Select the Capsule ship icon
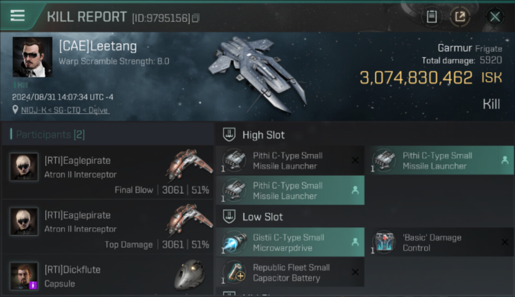 pos(189,274)
